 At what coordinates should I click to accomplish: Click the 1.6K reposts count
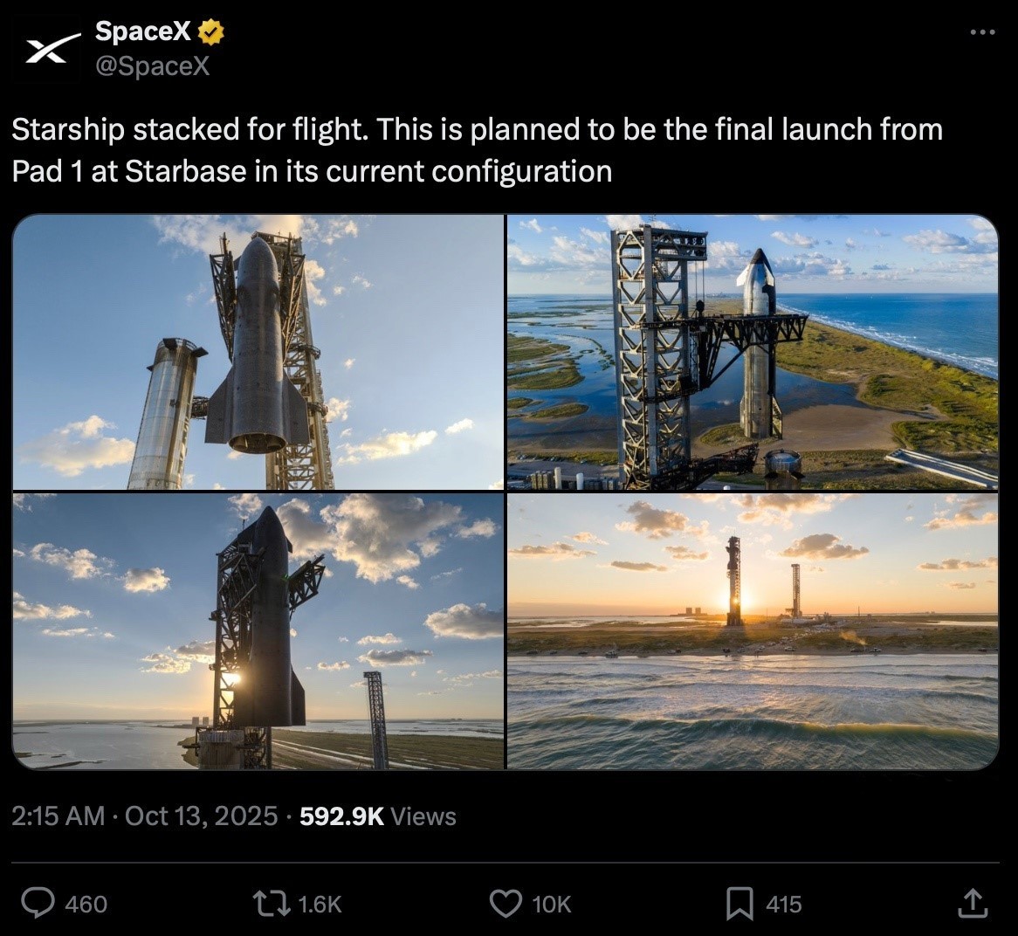(320, 905)
